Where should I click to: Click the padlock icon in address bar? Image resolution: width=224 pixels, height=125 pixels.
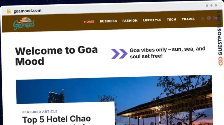pos(9,11)
